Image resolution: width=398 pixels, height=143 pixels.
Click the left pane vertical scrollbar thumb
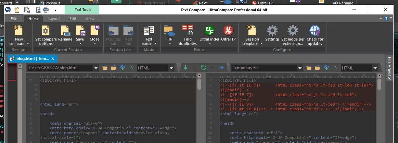click(x=199, y=84)
